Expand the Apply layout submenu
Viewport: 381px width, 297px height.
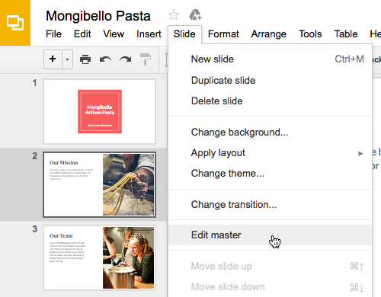(x=271, y=153)
